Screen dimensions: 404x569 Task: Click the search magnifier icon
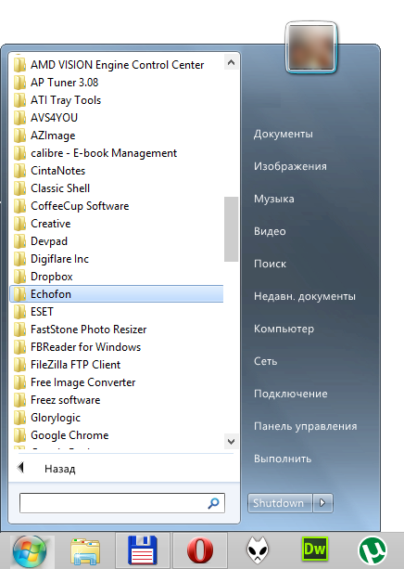pos(213,503)
